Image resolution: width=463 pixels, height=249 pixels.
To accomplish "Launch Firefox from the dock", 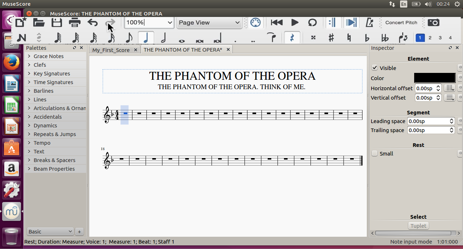I will [12, 62].
